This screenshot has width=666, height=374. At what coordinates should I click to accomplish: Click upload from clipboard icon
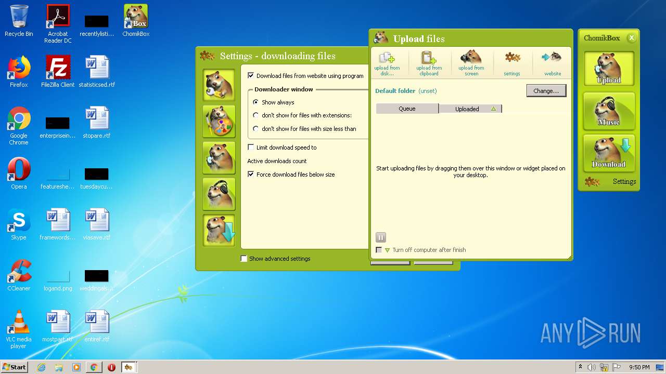(x=429, y=63)
